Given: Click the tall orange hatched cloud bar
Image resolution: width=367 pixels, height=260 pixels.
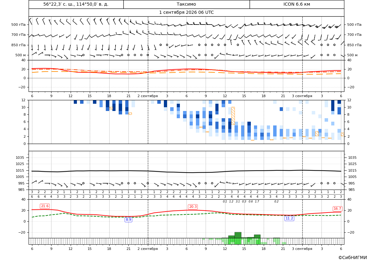Looking at the screenshot, I should pos(233,116).
